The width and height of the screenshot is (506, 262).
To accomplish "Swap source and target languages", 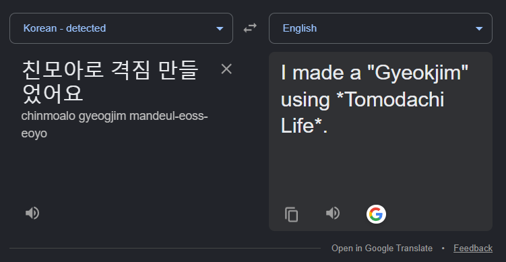I will (250, 28).
